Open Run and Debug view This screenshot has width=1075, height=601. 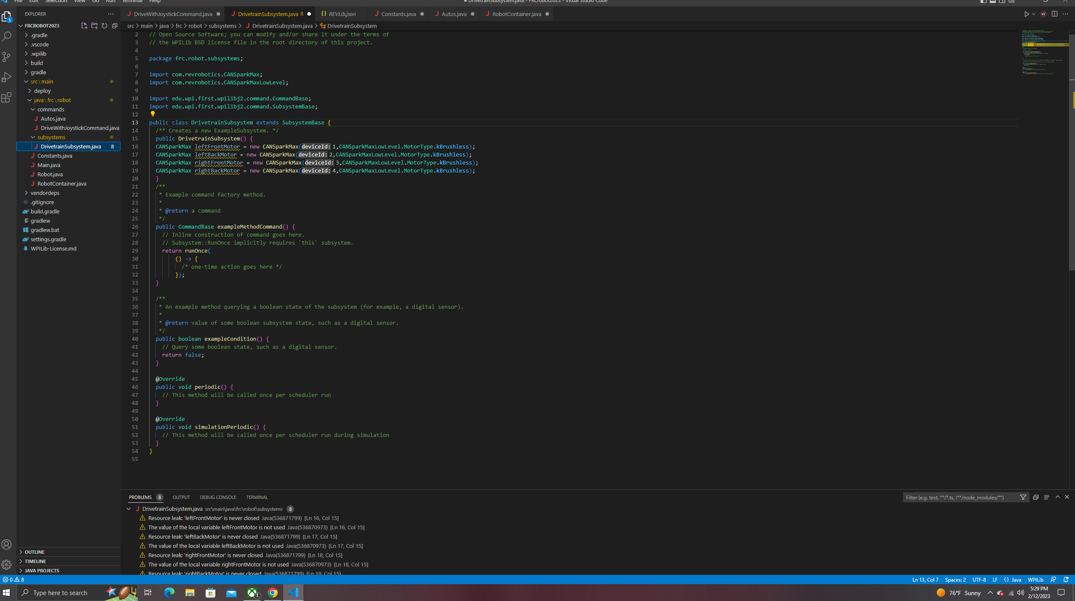click(6, 77)
